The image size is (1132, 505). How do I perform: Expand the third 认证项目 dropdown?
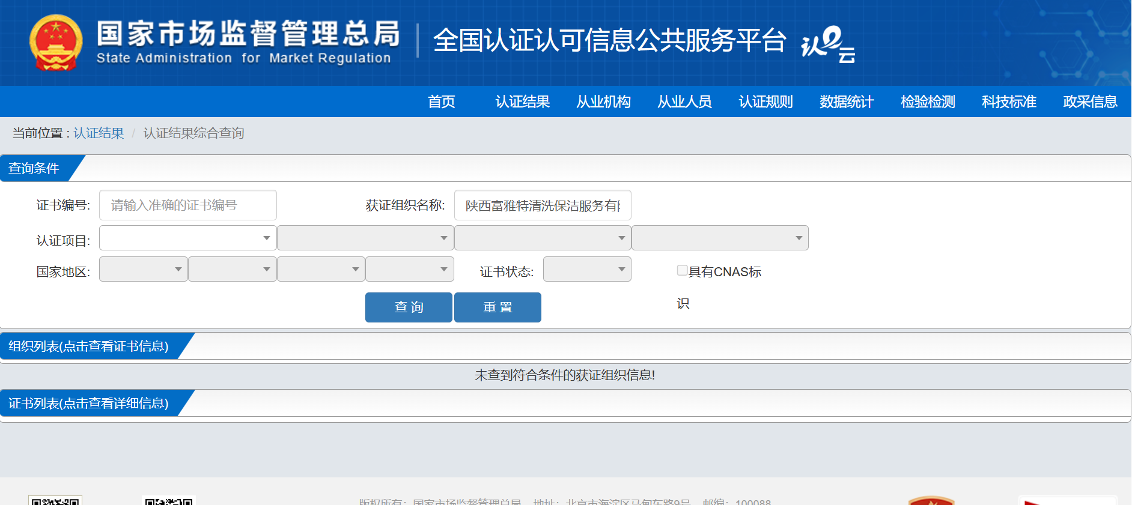point(543,238)
